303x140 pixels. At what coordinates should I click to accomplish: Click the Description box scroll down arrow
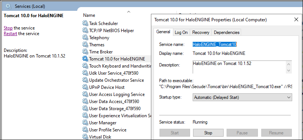pyautogui.click(x=289, y=71)
